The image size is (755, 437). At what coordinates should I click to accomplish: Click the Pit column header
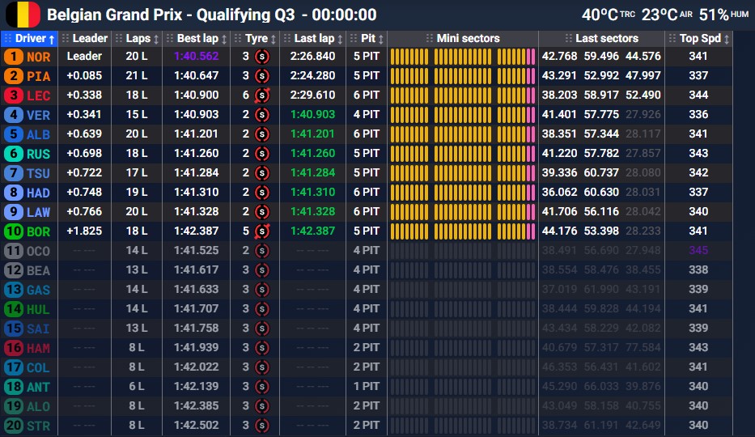[367, 39]
